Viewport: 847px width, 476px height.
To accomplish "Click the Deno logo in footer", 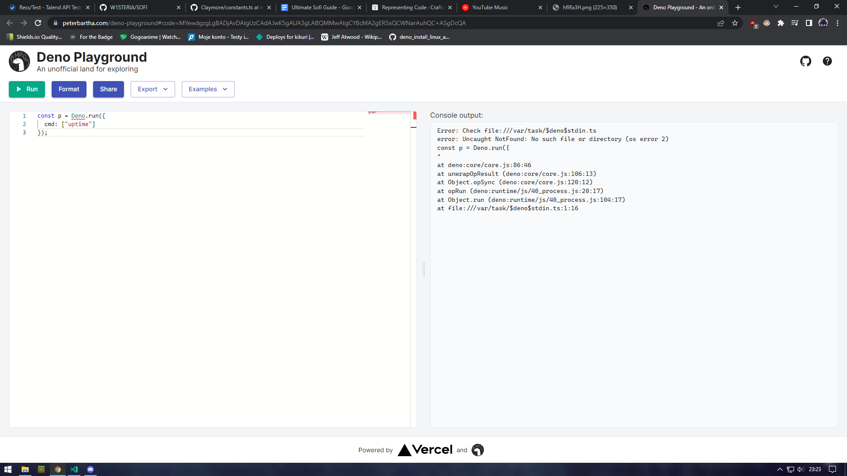I will coord(477,450).
